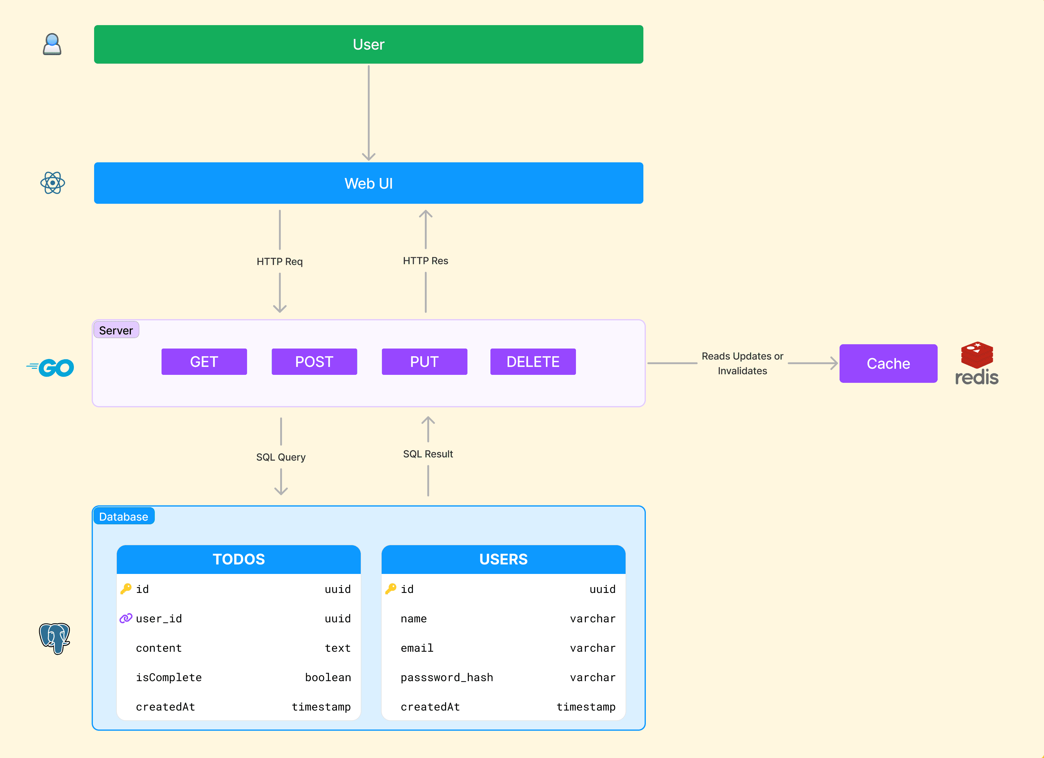Select the blue Web UI block
1044x758 pixels.
click(x=369, y=183)
